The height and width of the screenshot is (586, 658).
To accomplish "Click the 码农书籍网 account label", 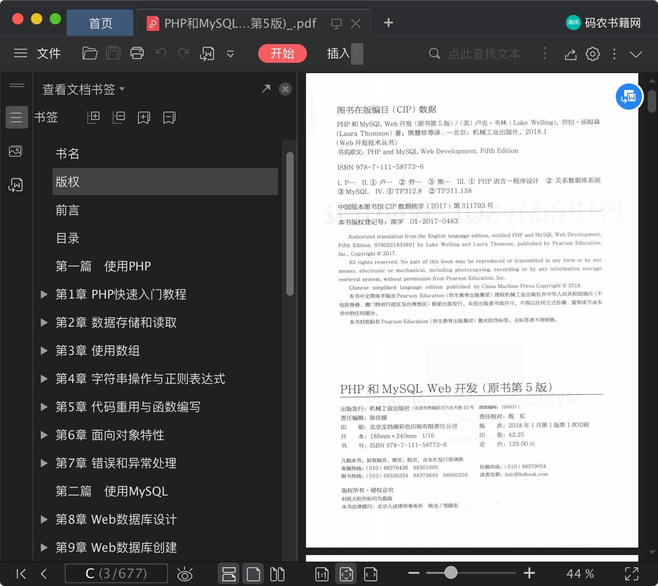I will click(x=604, y=23).
